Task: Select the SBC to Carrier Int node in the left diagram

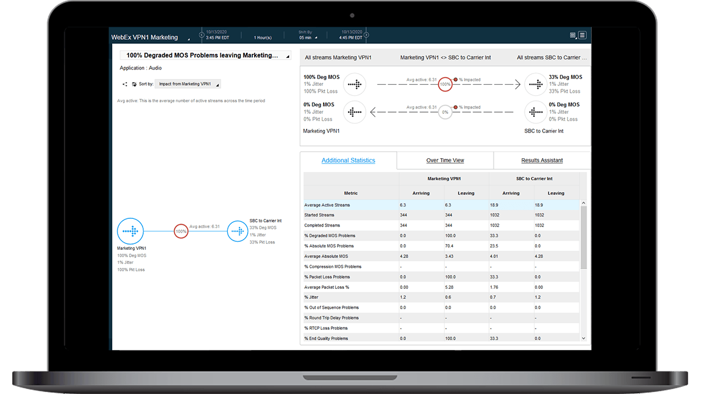Action: click(237, 231)
